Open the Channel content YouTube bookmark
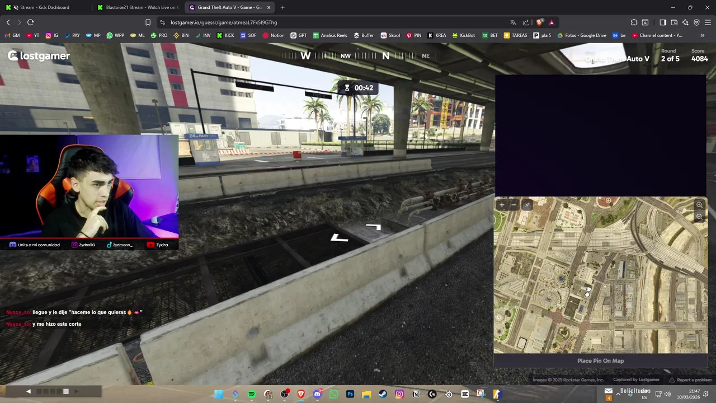Image resolution: width=716 pixels, height=403 pixels. click(657, 35)
